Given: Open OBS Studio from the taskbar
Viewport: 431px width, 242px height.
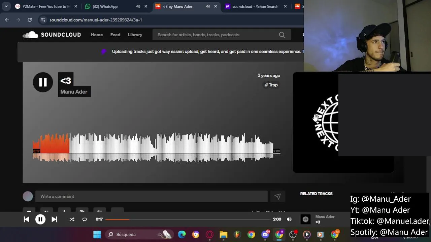Looking at the screenshot, I should pos(293,235).
